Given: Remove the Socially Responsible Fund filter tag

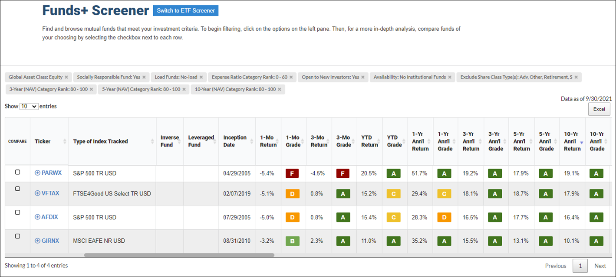Looking at the screenshot, I should click(144, 77).
